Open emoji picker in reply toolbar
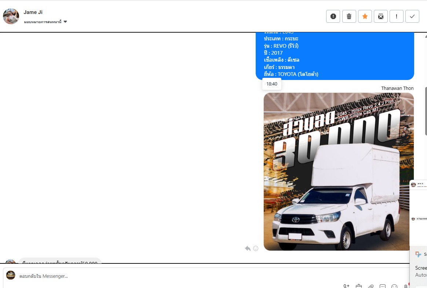This screenshot has width=427, height=288. click(394, 286)
